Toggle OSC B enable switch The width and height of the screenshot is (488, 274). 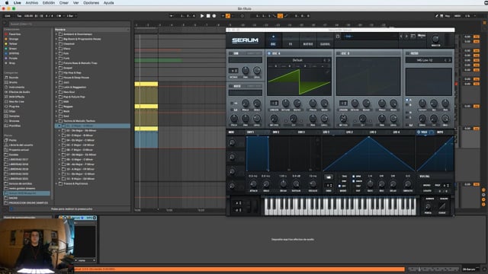click(339, 53)
